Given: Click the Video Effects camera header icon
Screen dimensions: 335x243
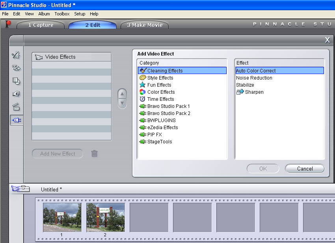Looking at the screenshot, I should [x=39, y=57].
